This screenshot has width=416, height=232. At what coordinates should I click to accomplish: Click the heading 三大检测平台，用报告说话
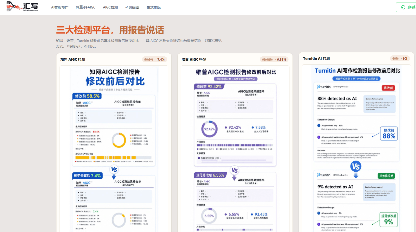[x=110, y=30]
